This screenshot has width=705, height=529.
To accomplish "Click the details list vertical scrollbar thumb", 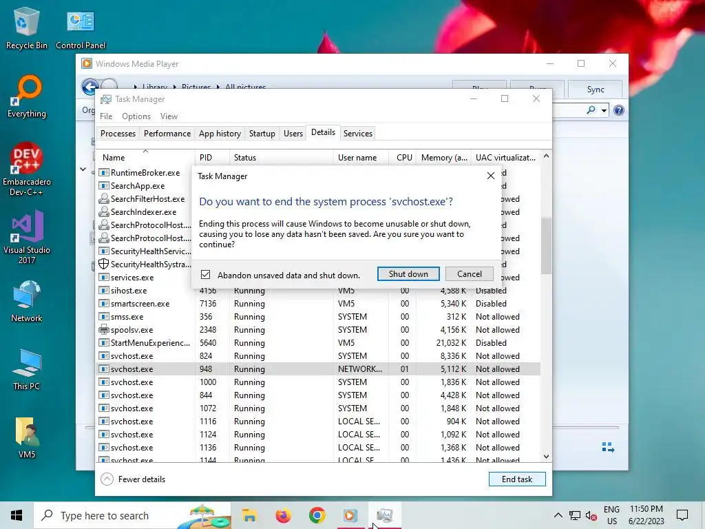I will [x=546, y=246].
